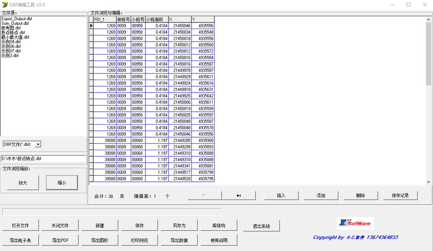
Task: Click Y cell value 4935631
Action: click(203, 90)
